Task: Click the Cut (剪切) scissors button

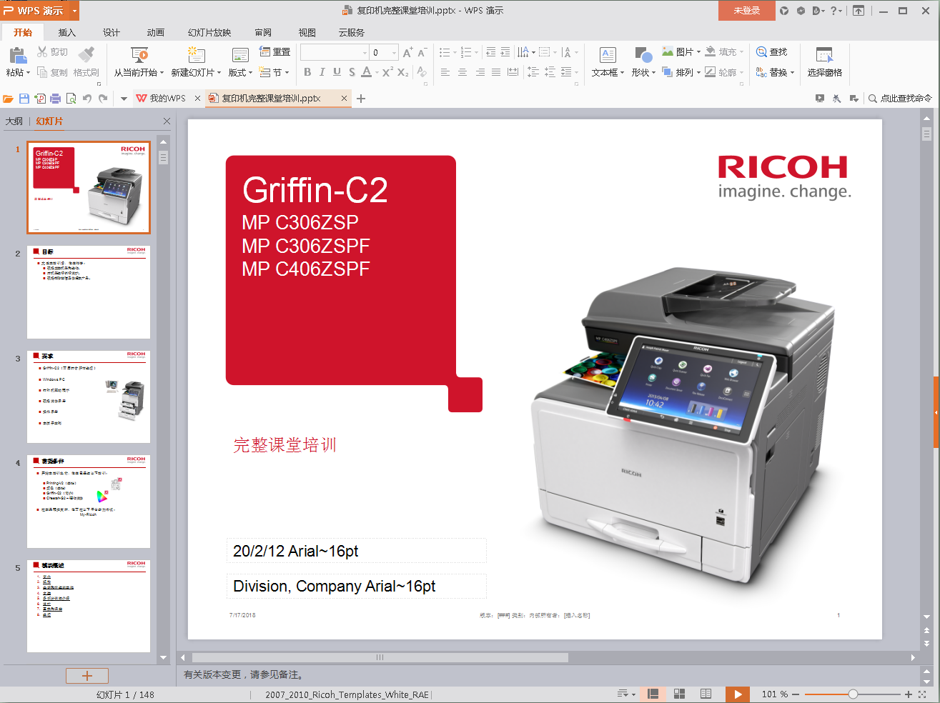Action: pos(52,52)
